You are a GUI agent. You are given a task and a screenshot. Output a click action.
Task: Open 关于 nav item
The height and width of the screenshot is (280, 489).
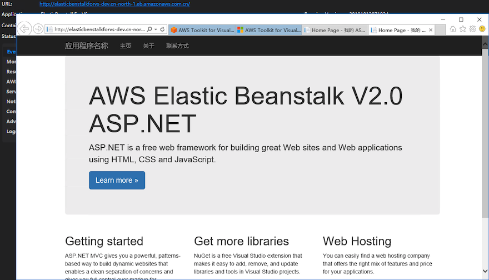click(148, 46)
